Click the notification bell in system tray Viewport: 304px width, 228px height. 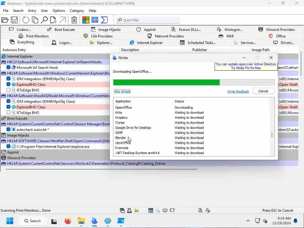[x=295, y=221]
